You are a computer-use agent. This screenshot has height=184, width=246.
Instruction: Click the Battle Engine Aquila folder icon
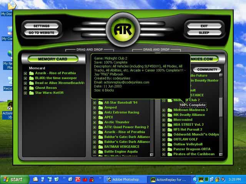pyautogui.click(x=101, y=152)
